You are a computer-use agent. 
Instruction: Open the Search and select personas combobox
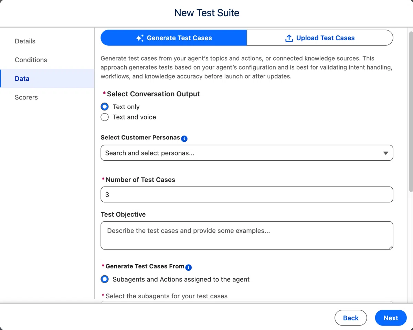pyautogui.click(x=247, y=153)
